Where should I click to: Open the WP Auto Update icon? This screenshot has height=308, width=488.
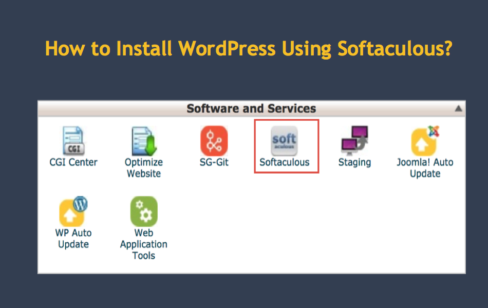[x=73, y=211]
